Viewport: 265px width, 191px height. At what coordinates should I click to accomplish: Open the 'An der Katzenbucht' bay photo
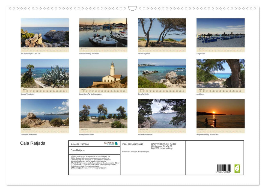162,114
